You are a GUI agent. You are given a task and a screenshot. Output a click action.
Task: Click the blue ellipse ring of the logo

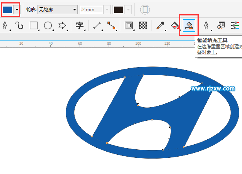152,154
